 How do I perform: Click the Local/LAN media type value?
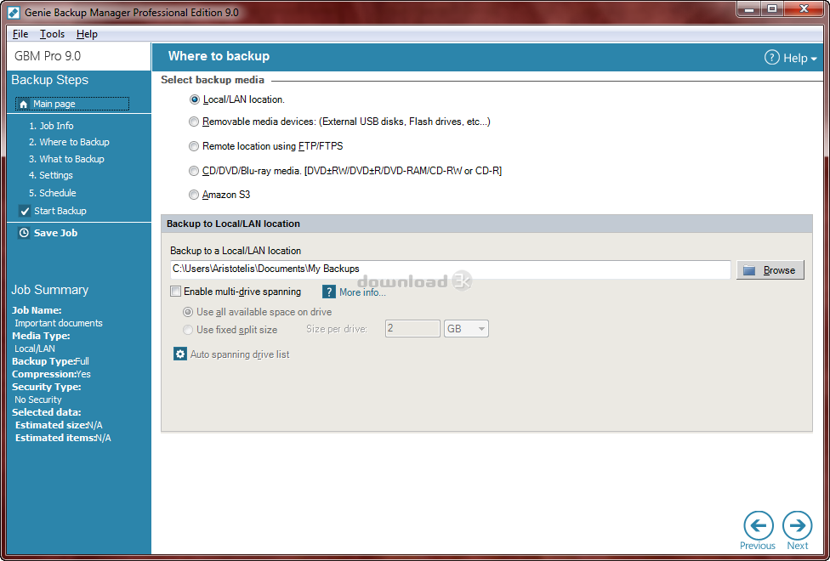35,348
